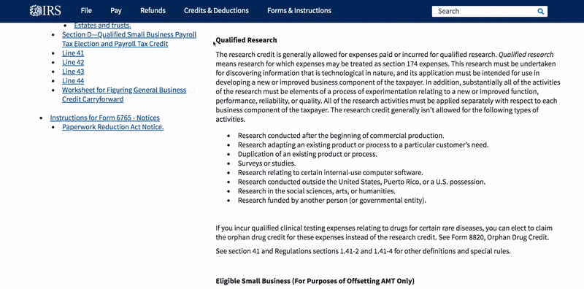Open the Paperwork Reduction Act Notice link
This screenshot has height=289, width=584.
pos(113,127)
